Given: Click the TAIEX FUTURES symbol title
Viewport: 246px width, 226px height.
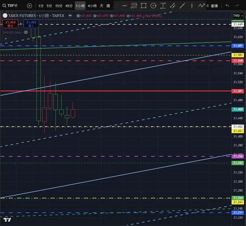Looking at the screenshot, I should 36,16.
